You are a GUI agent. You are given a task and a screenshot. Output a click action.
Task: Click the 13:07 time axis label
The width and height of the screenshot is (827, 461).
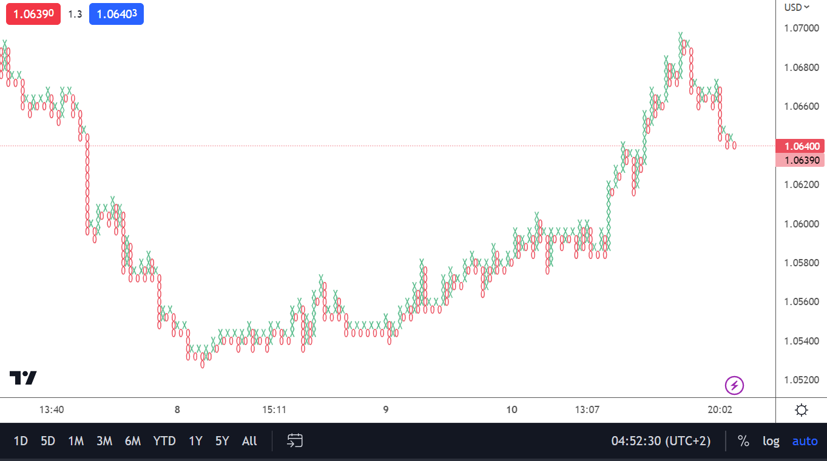click(x=587, y=409)
